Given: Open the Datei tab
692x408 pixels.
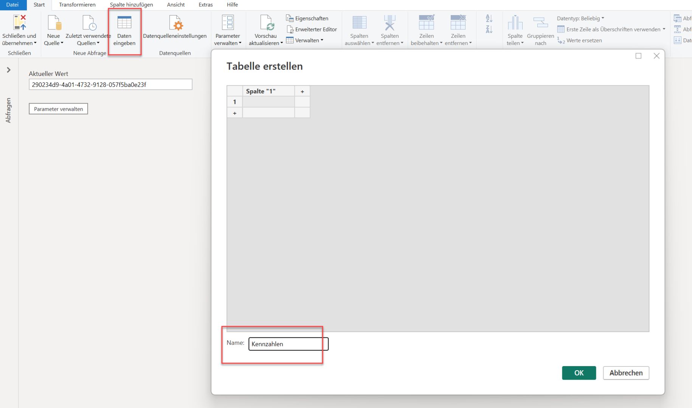Looking at the screenshot, I should 12,5.
